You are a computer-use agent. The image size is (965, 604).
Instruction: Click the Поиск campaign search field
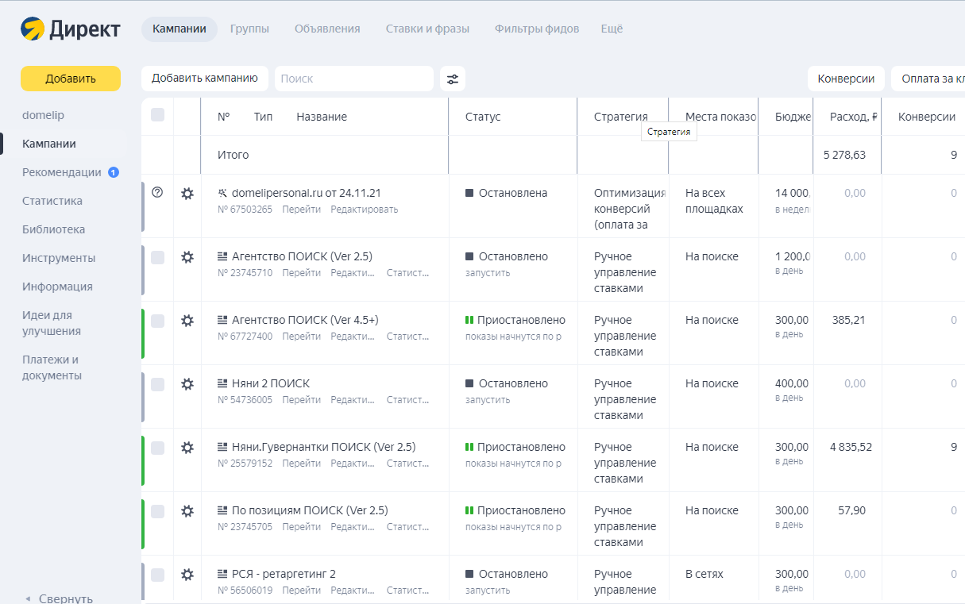pyautogui.click(x=354, y=79)
